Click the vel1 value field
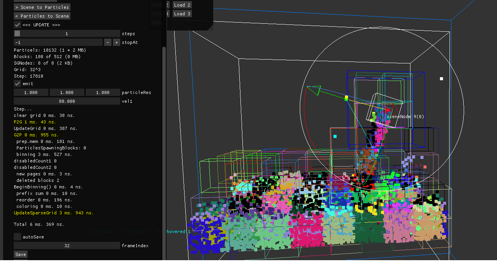Viewport: 497px width, 264px height. click(67, 101)
